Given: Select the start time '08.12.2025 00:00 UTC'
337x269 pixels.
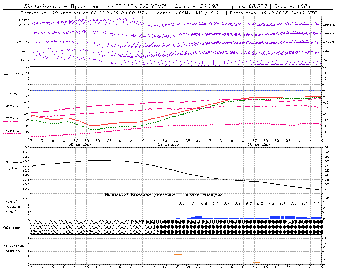Looking at the screenshot, I should coord(119,13).
